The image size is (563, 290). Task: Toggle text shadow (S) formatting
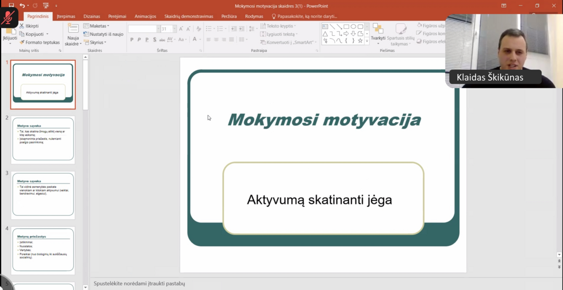pos(154,40)
